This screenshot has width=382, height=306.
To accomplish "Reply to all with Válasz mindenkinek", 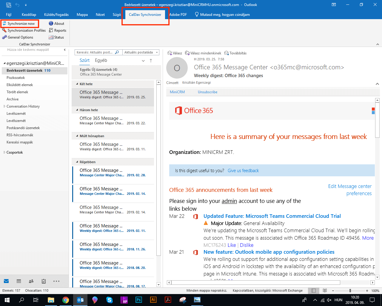I will tap(203, 53).
